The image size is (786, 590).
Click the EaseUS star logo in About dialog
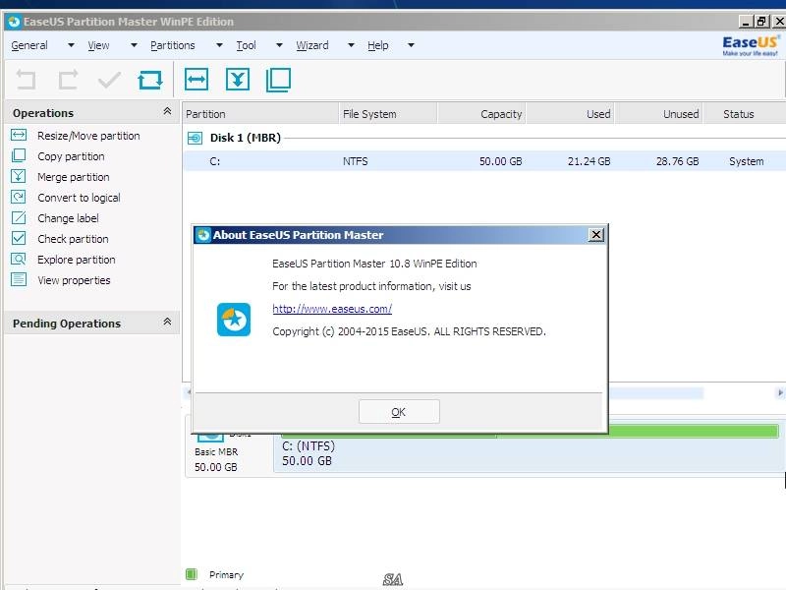click(x=234, y=320)
